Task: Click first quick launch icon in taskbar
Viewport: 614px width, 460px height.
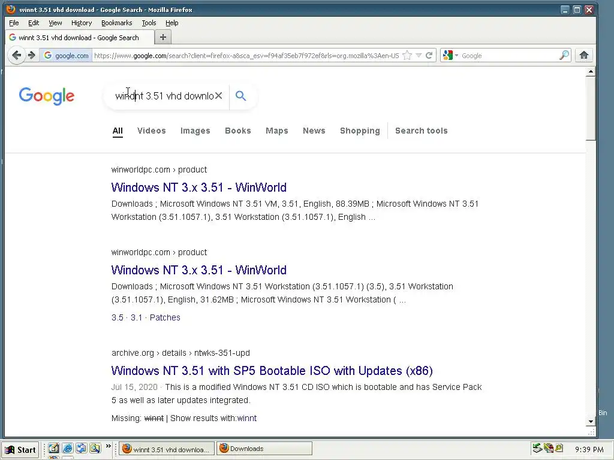Action: 53,448
